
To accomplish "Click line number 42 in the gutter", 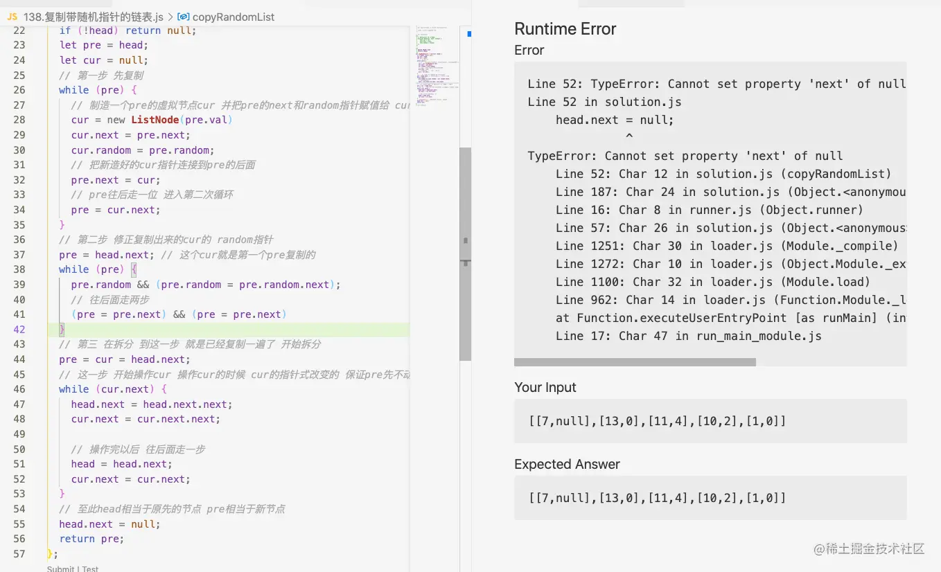I will (19, 330).
